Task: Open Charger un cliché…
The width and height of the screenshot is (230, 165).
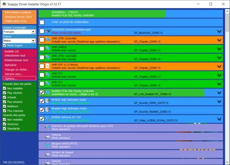Action: click(x=17, y=69)
